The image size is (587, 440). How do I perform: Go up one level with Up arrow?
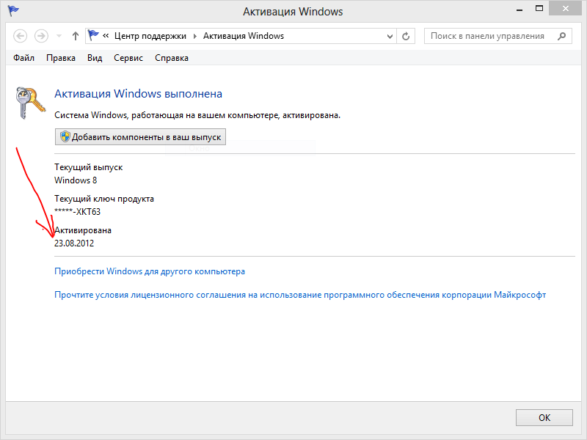tap(76, 36)
